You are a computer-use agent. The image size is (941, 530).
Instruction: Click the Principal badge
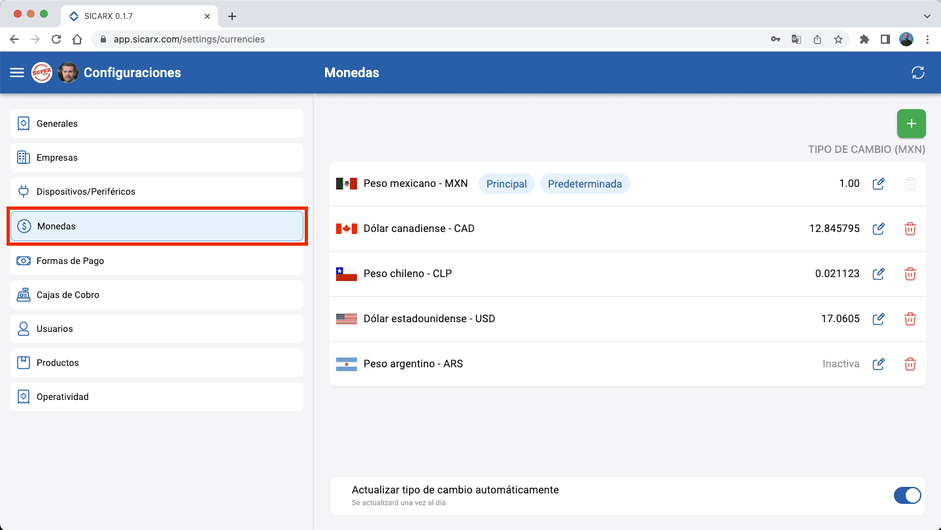[506, 184]
